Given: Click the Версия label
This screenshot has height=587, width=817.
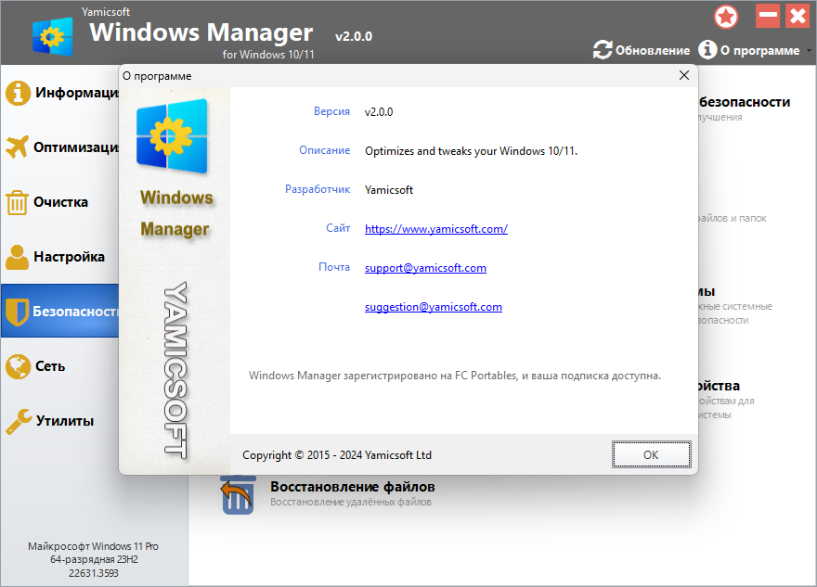Looking at the screenshot, I should click(331, 111).
